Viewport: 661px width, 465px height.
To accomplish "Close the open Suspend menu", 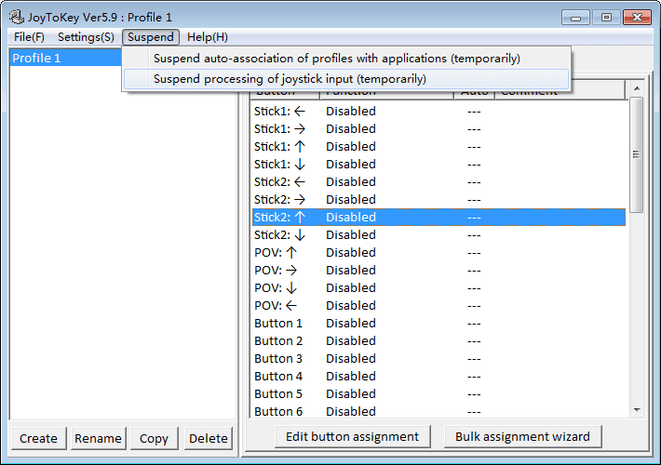I will [x=151, y=37].
